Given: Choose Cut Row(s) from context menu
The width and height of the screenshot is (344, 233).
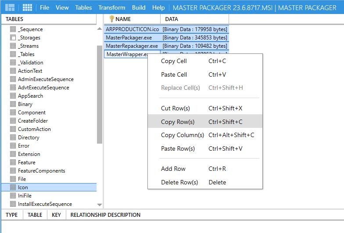Looking at the screenshot, I should pos(205,108).
